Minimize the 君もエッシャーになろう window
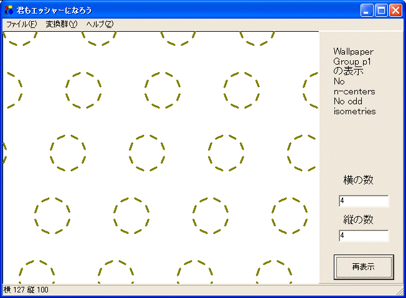 [367, 11]
